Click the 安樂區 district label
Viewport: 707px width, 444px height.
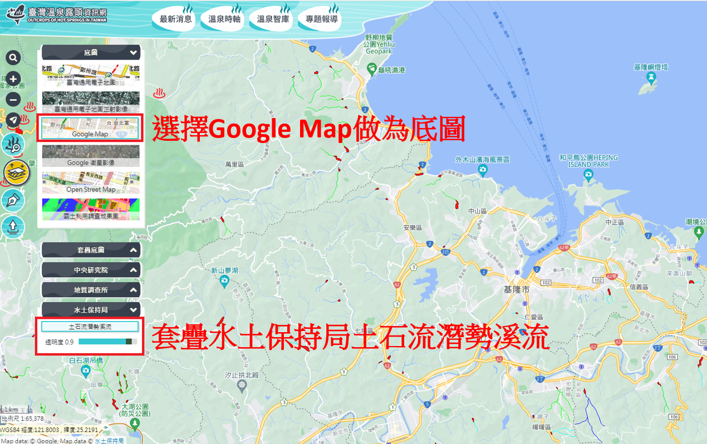pyautogui.click(x=413, y=228)
